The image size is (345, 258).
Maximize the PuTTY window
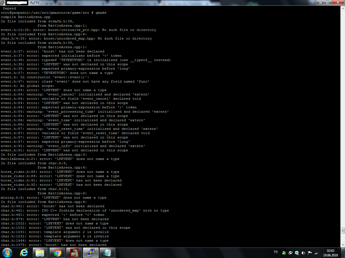pos(327,2)
